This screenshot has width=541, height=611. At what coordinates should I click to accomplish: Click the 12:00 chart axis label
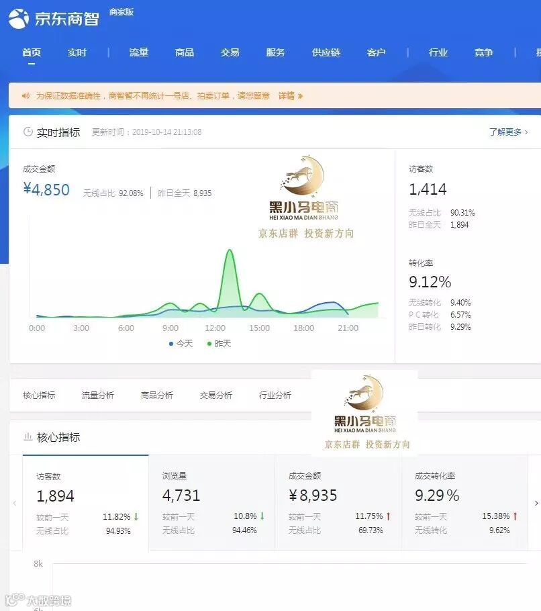tap(215, 328)
